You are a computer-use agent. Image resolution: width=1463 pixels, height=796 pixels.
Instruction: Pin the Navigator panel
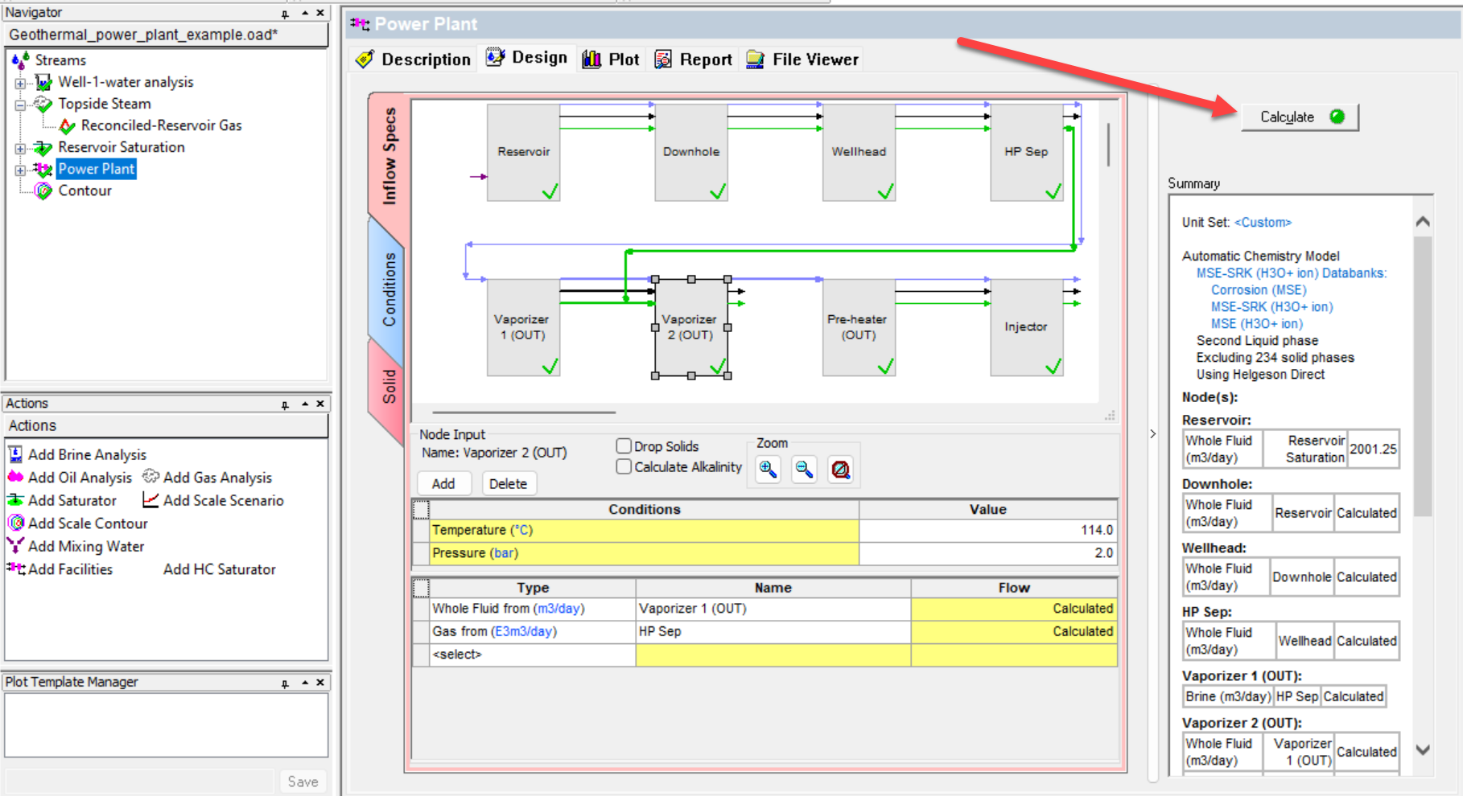[285, 14]
